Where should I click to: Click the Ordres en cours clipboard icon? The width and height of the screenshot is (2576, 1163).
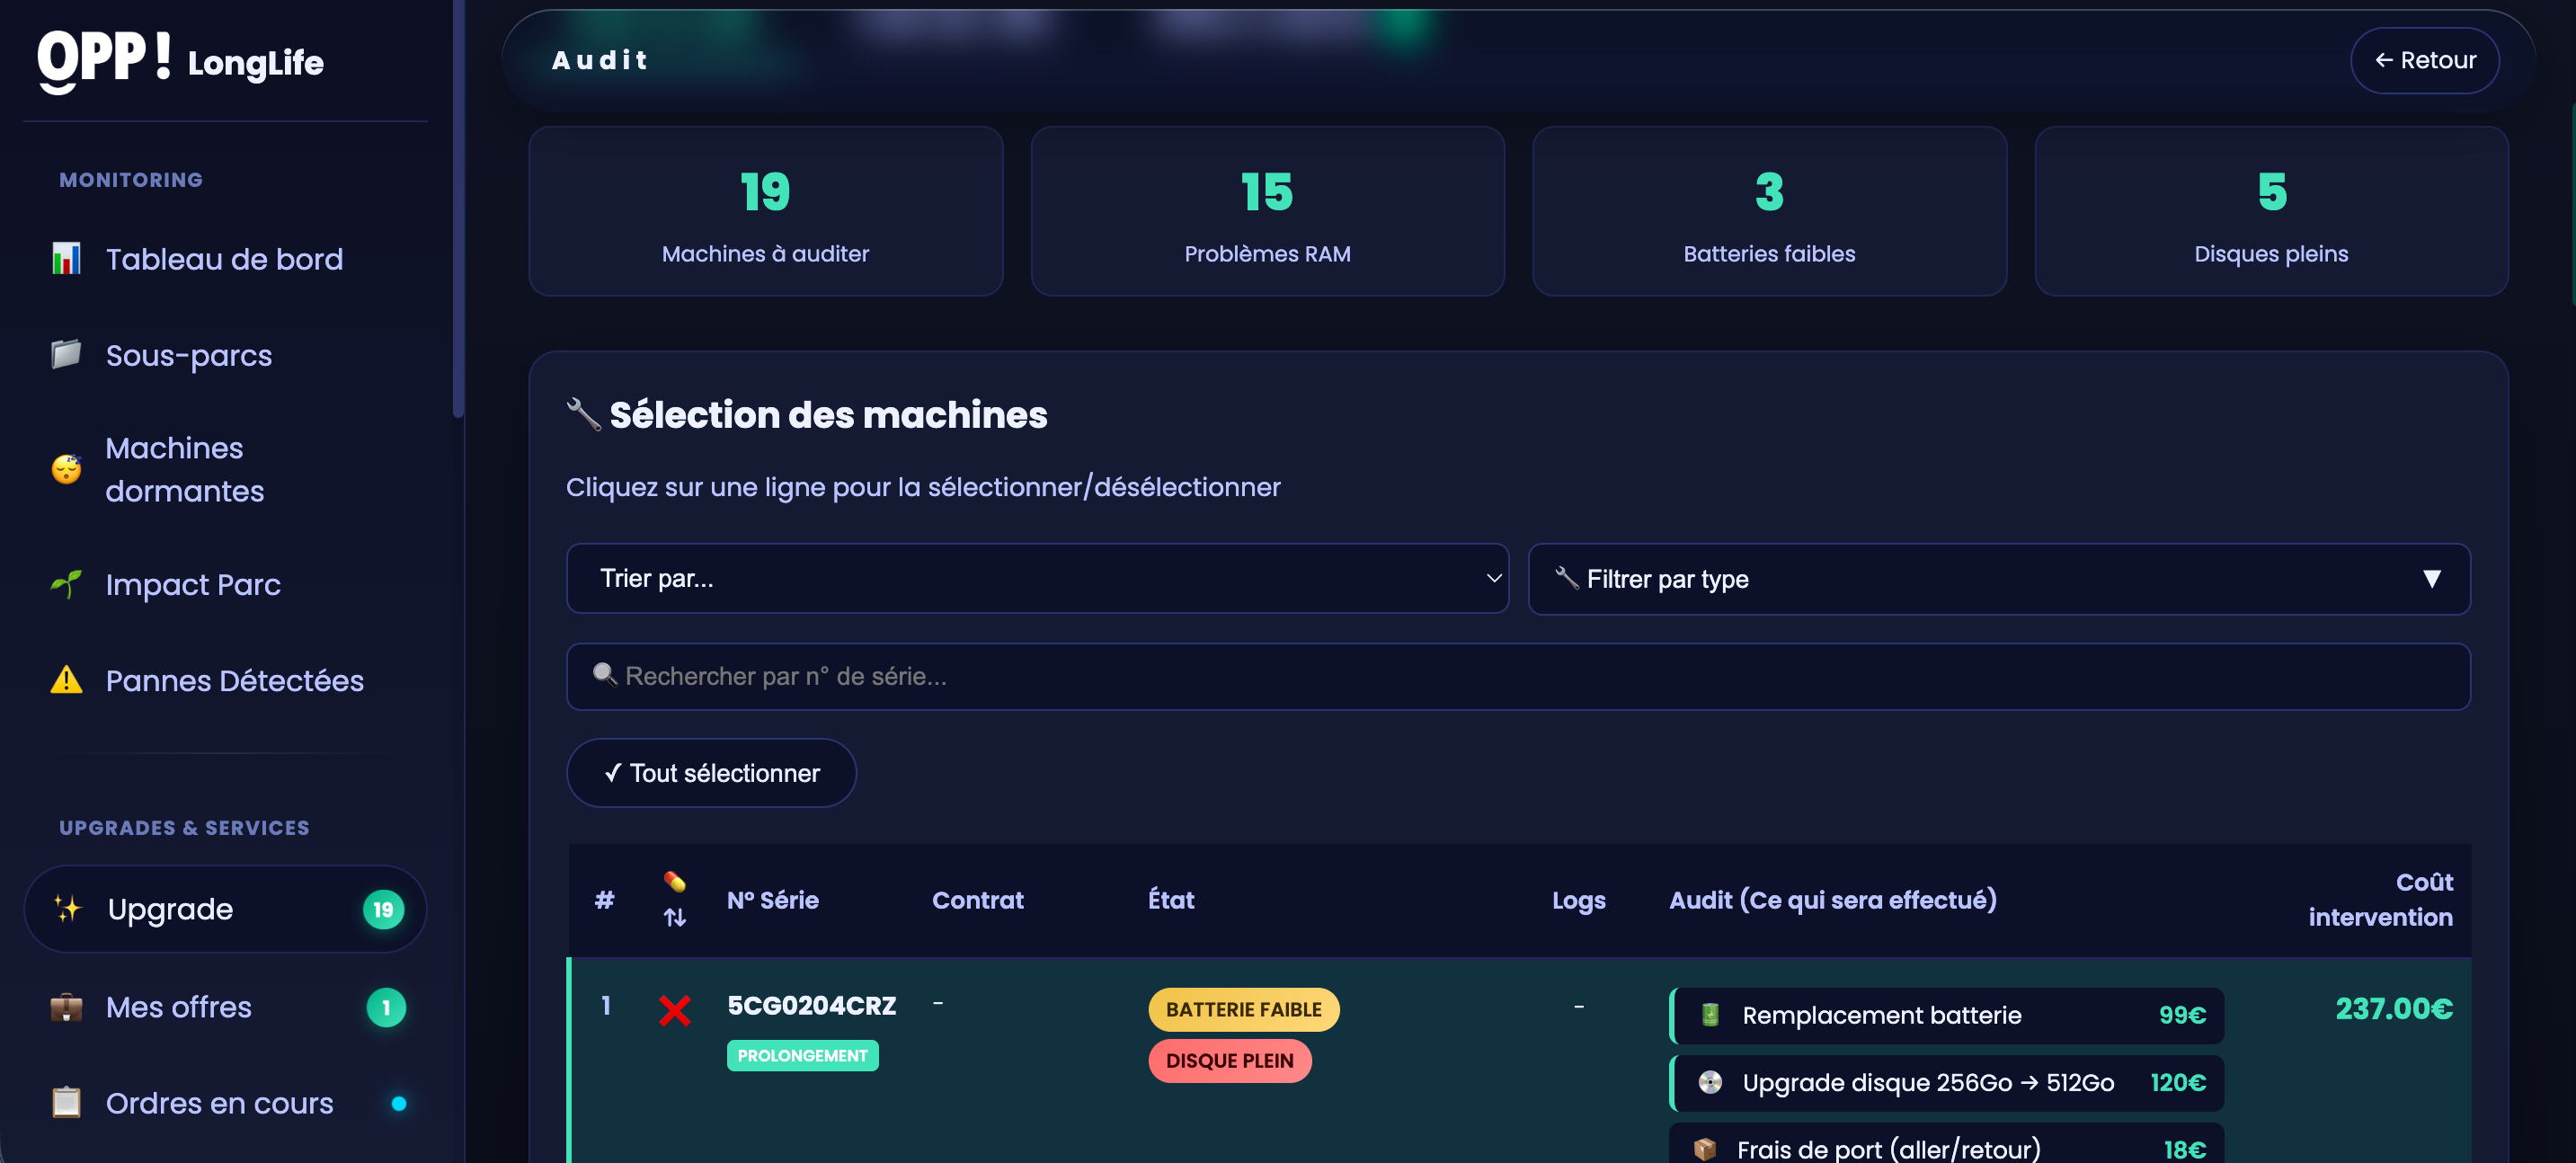pyautogui.click(x=66, y=1102)
